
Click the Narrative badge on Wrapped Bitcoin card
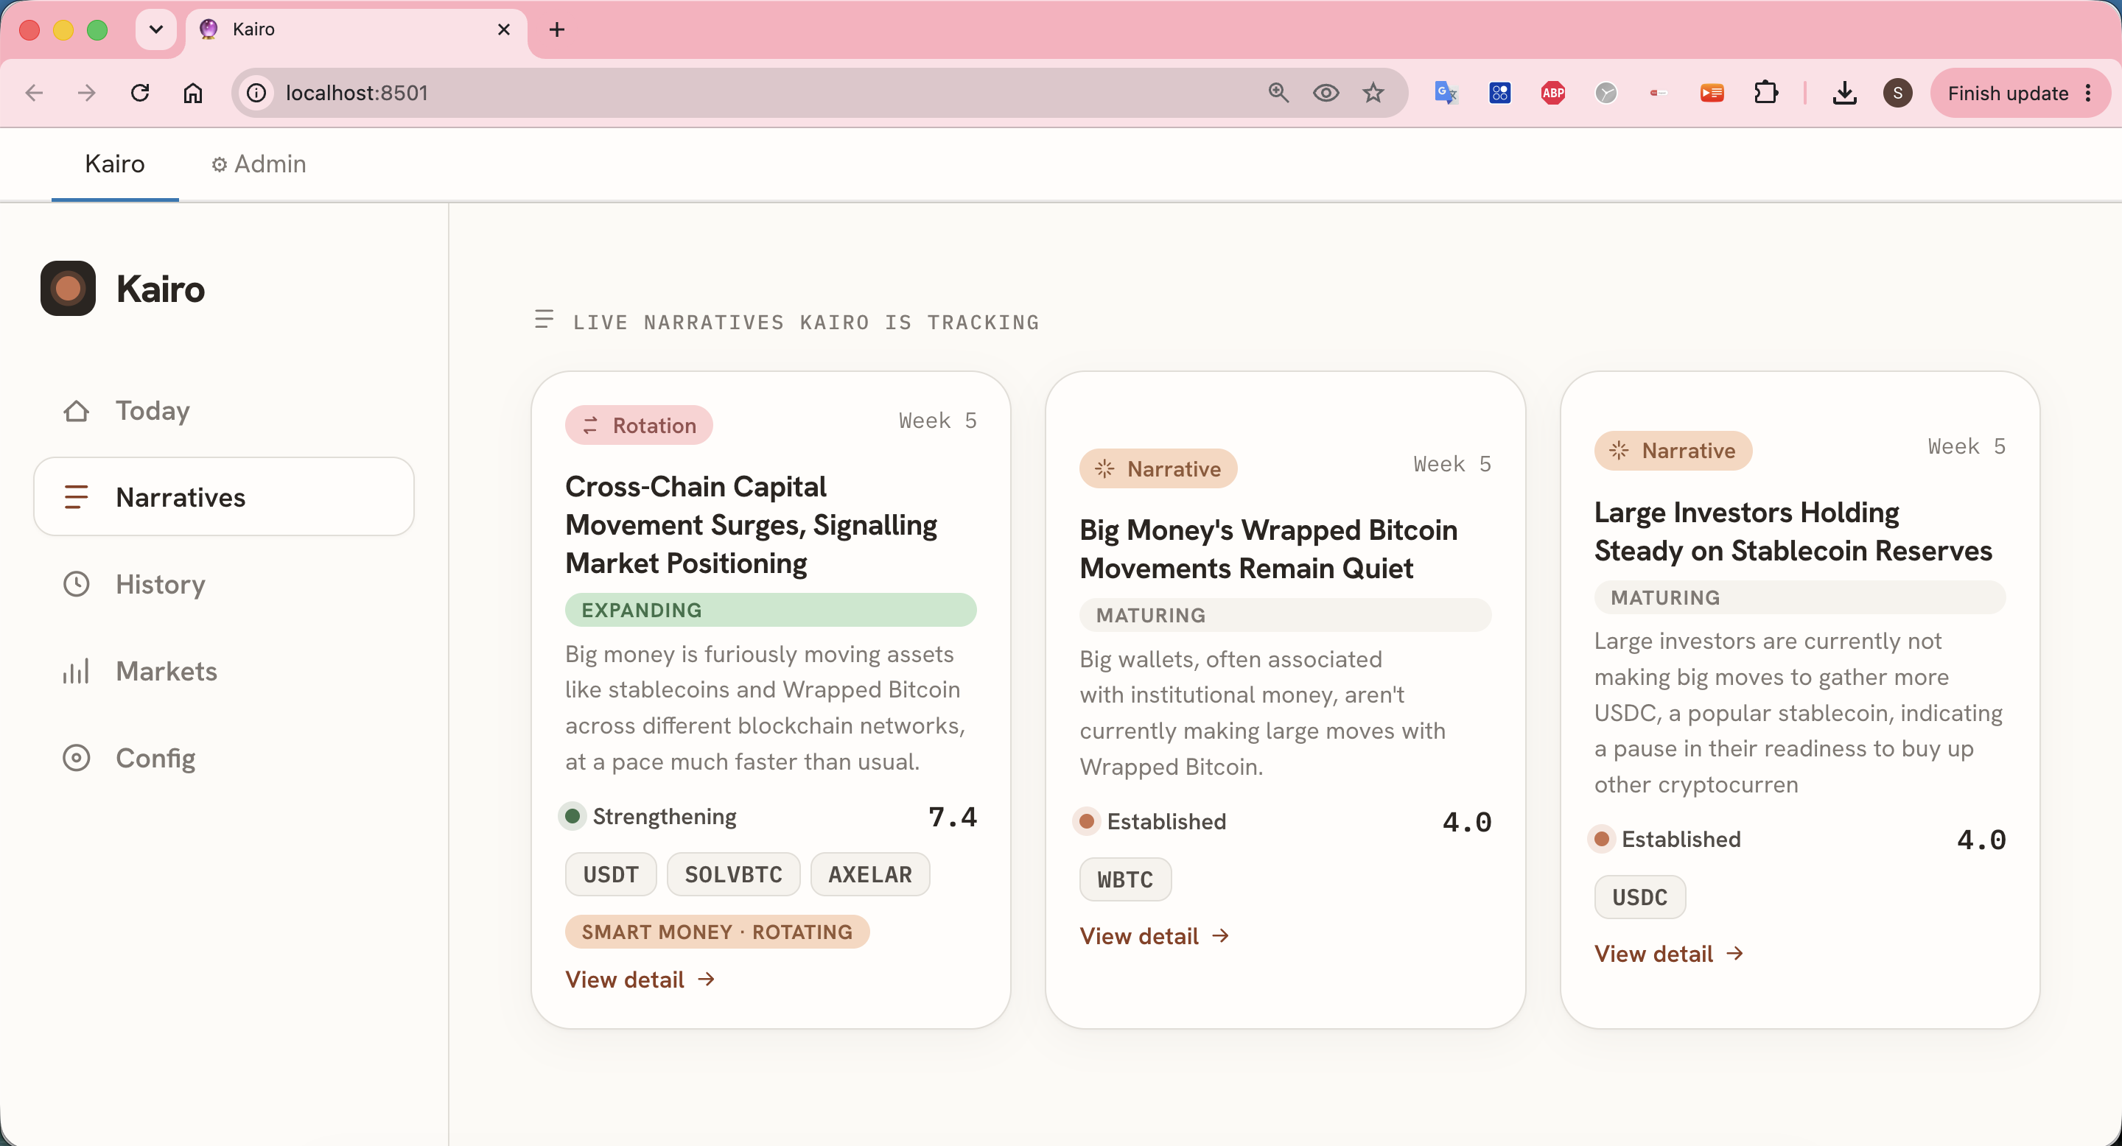[1158, 468]
